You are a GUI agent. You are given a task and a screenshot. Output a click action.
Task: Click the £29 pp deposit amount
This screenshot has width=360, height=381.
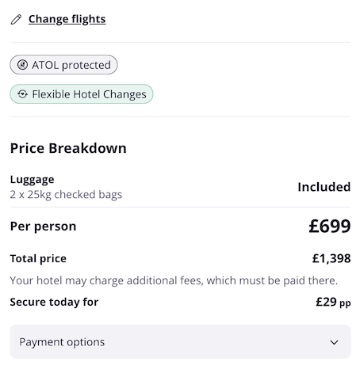pyautogui.click(x=333, y=302)
